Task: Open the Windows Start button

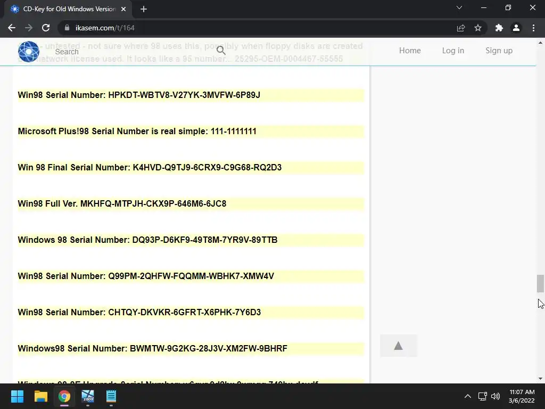Action: coord(17,396)
